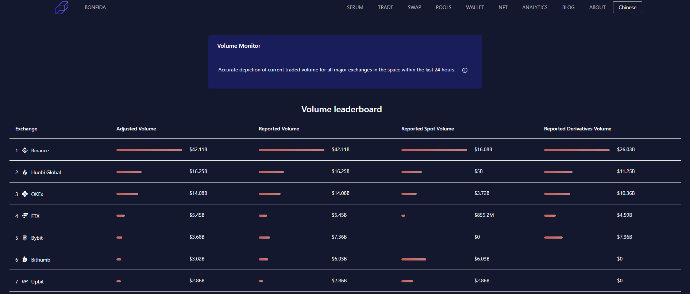This screenshot has height=294, width=690.
Task: Click the FTX logo icon
Action: tap(25, 216)
